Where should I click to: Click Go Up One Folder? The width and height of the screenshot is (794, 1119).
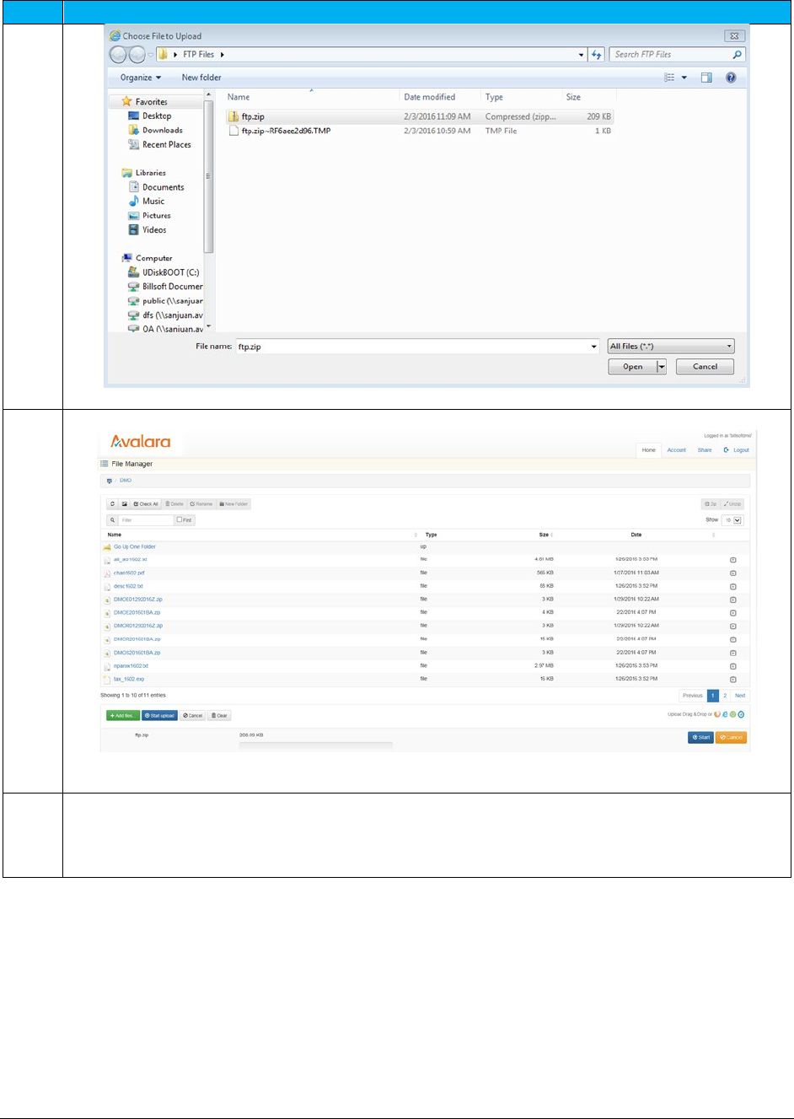(x=135, y=547)
